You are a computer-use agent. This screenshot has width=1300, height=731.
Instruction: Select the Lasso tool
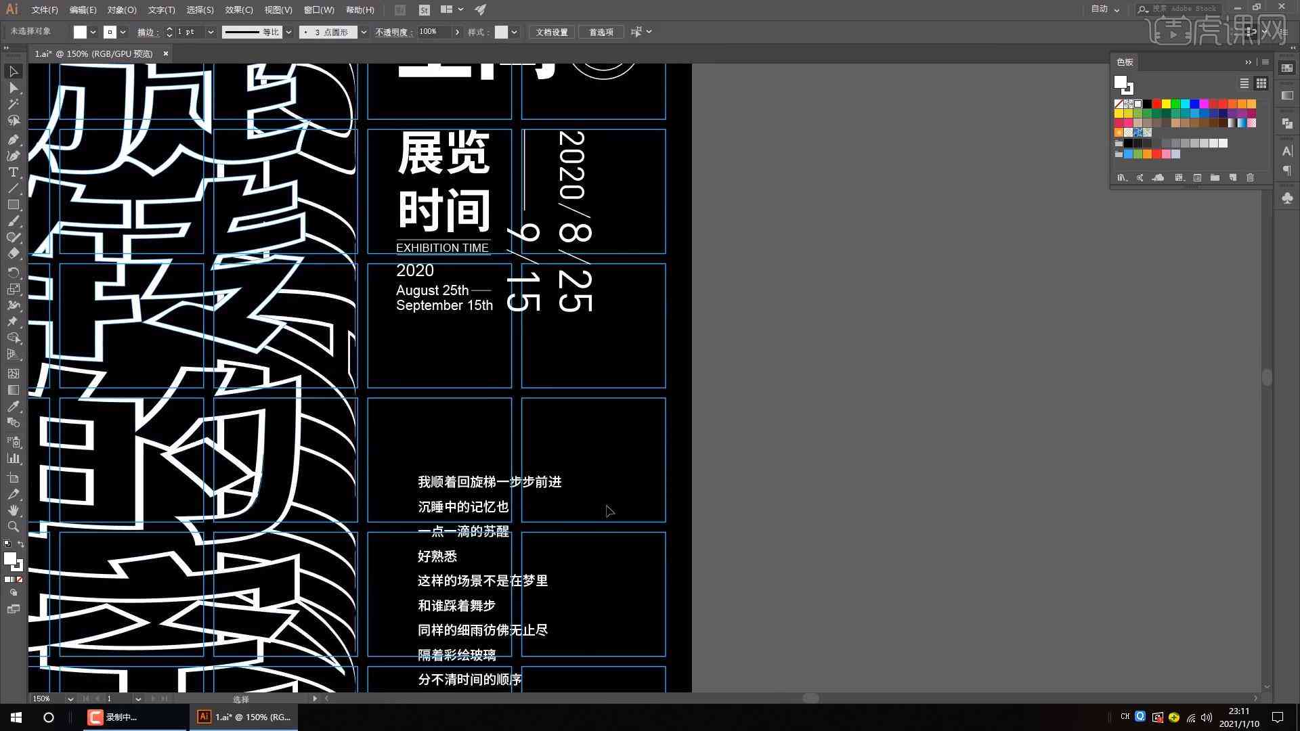click(13, 120)
